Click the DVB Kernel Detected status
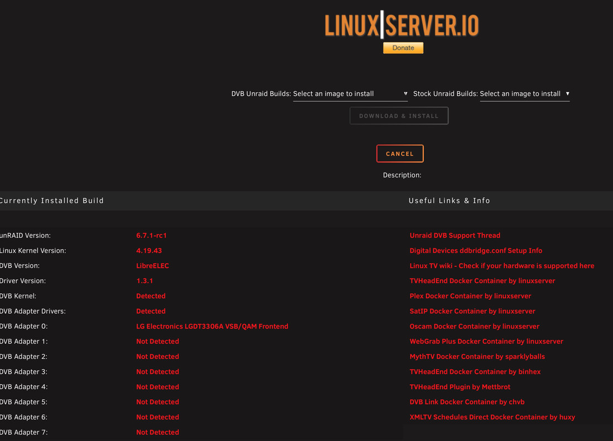613x441 pixels. [x=151, y=296]
